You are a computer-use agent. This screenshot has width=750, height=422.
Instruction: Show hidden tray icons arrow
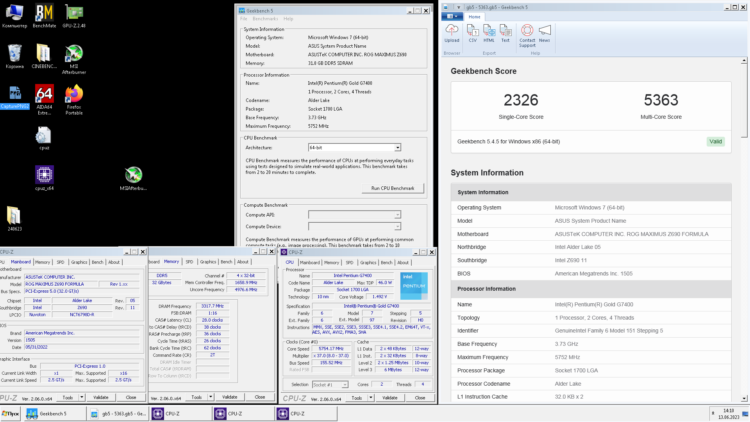point(713,413)
